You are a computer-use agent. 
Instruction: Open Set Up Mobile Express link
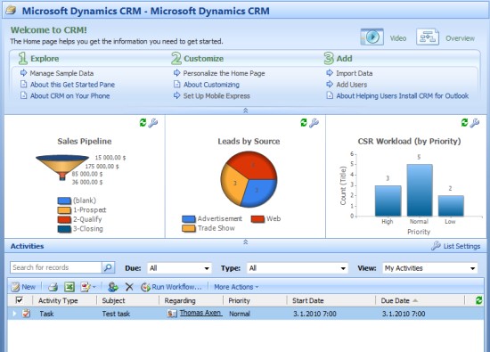click(x=216, y=95)
